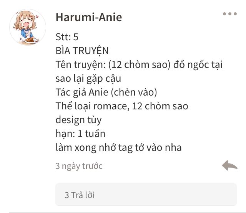Click the "Thể loại romace" genre text
Image resolution: width=246 pixels, height=213 pixels.
click(93, 106)
